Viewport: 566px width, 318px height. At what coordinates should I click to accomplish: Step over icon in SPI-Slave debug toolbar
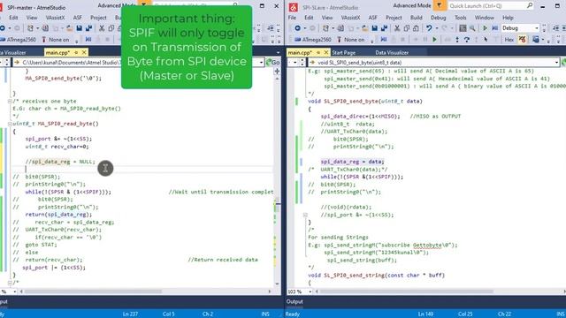(467, 40)
